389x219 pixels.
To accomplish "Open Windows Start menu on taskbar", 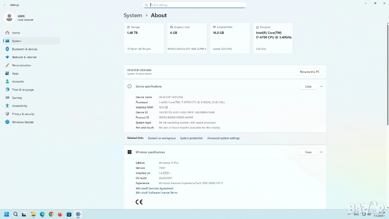I will (x=6, y=214).
